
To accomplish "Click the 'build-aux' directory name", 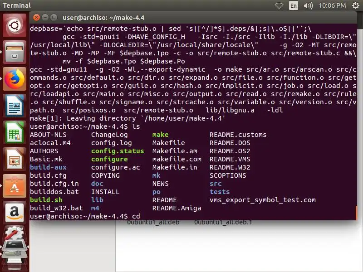I will click(x=48, y=167).
